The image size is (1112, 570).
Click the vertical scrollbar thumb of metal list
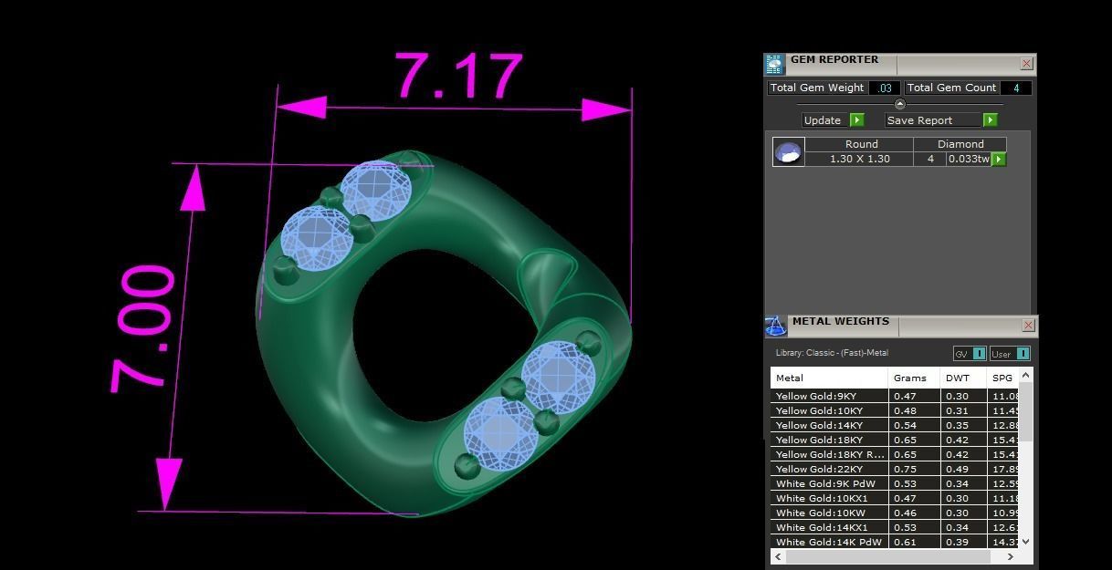[1025, 412]
